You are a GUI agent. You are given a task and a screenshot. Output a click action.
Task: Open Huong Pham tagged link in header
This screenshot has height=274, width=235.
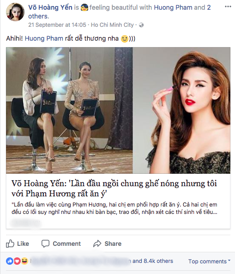click(173, 7)
